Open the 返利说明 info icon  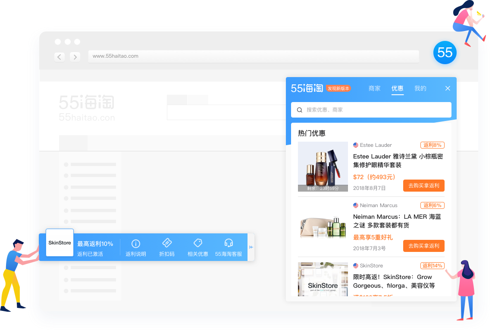click(135, 244)
